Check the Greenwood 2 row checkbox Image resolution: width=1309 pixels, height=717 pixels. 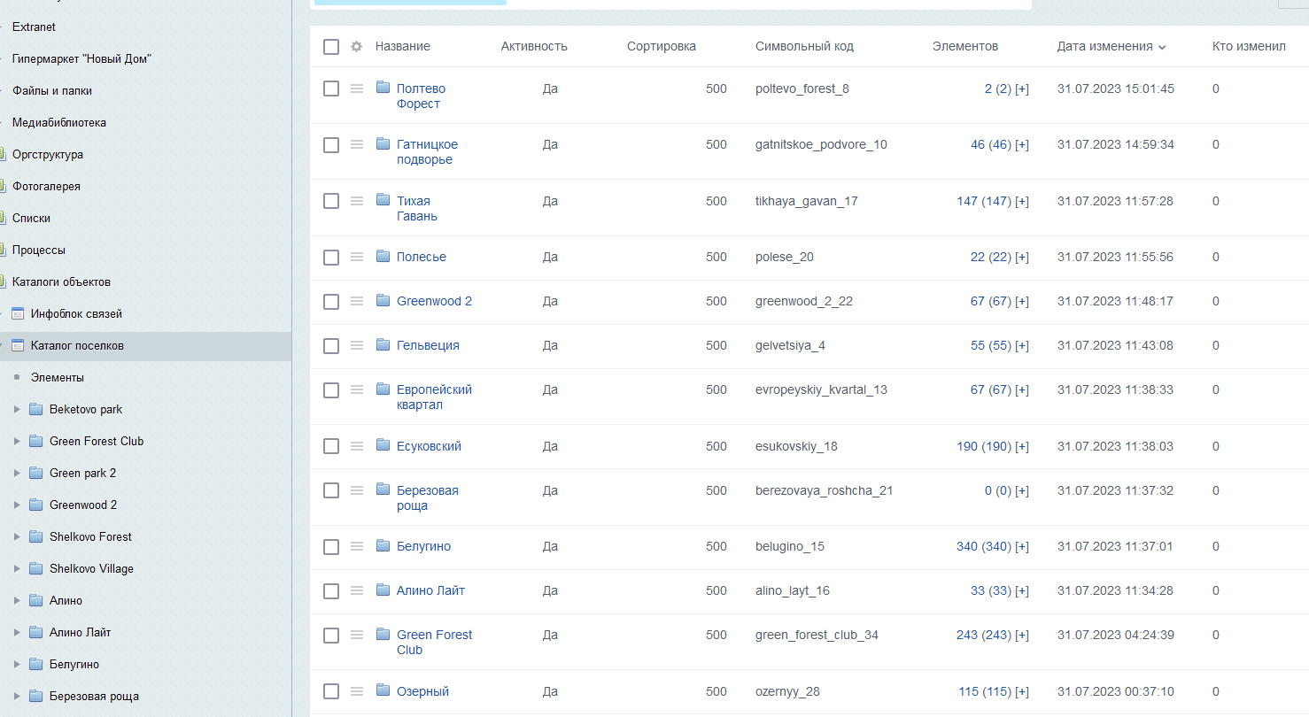pyautogui.click(x=331, y=302)
